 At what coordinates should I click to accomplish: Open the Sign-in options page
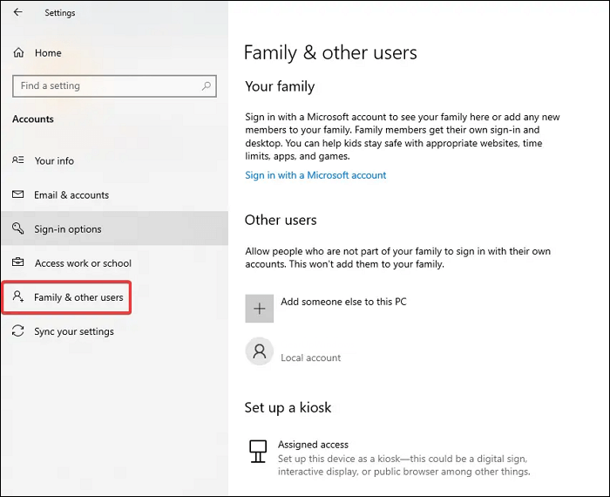coord(68,229)
